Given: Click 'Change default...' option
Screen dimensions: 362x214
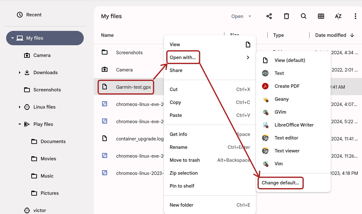Looking at the screenshot, I should 280,183.
